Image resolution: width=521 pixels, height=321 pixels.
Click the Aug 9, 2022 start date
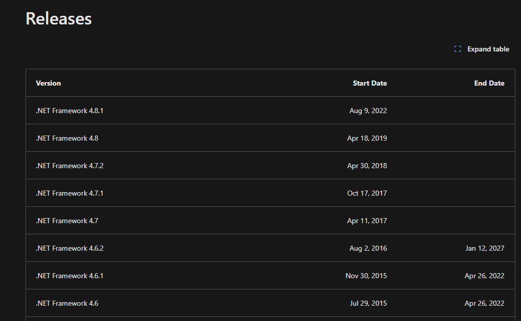(x=368, y=111)
